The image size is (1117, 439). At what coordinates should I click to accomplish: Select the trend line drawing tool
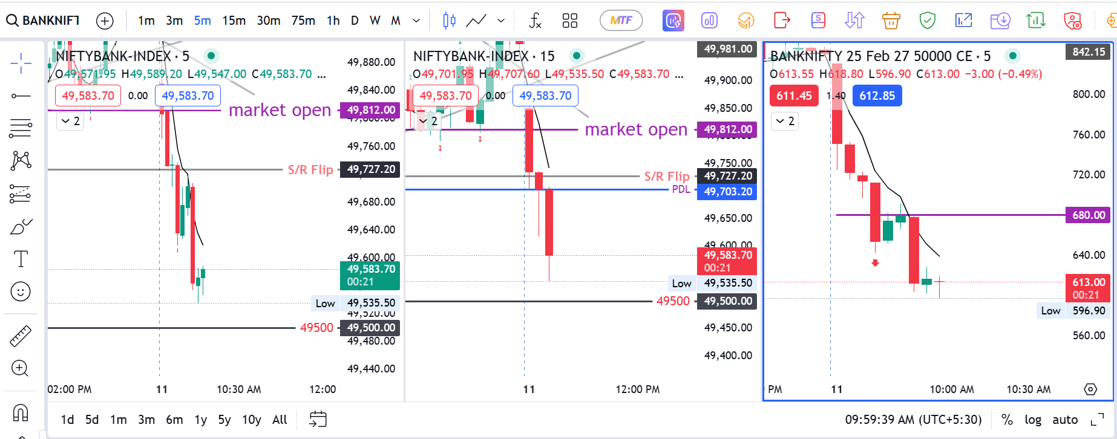[x=21, y=96]
